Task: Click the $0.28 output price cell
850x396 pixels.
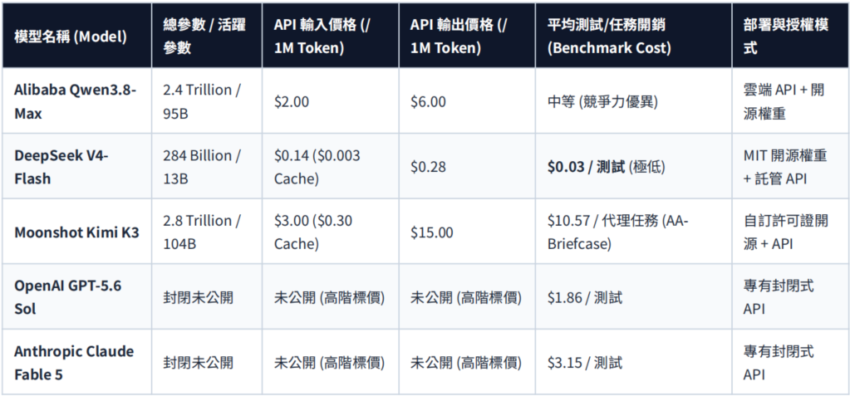Action: pyautogui.click(x=467, y=166)
